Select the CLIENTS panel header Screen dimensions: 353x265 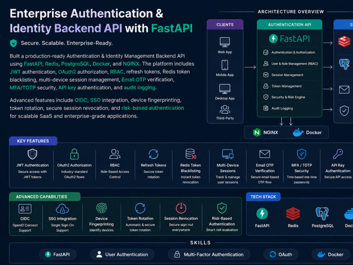pyautogui.click(x=225, y=25)
